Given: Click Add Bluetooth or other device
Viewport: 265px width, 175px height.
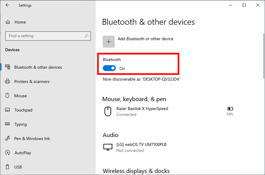Looking at the screenshot, I should (x=145, y=39).
